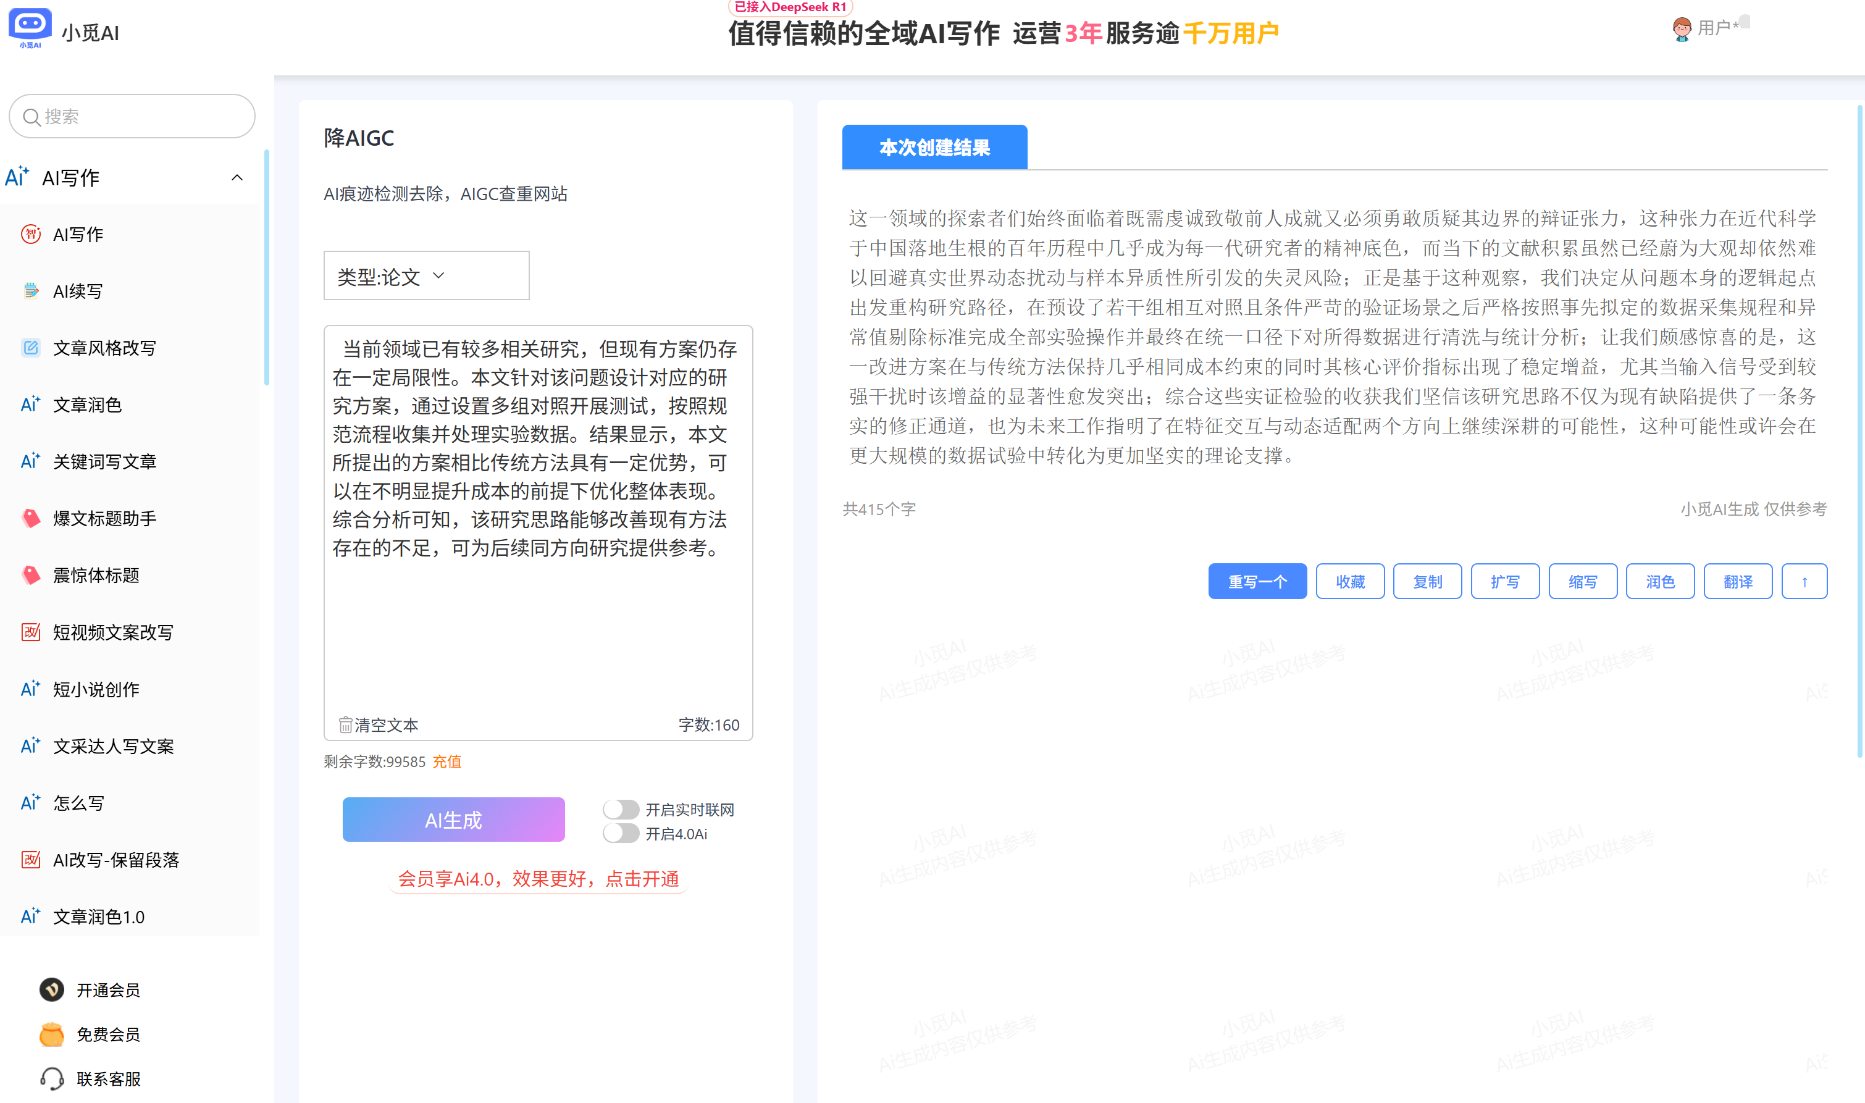Click the right page scrollbar
Image resolution: width=1865 pixels, height=1103 pixels.
[1860, 431]
